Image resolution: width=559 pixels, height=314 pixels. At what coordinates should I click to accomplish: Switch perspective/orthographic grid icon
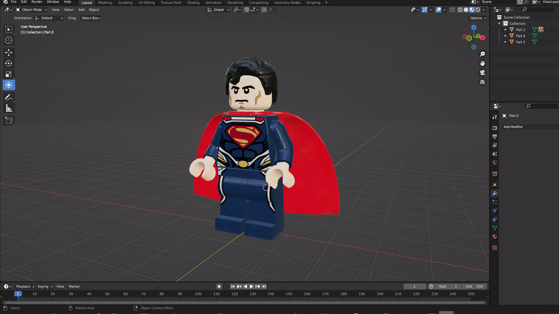pos(482,82)
